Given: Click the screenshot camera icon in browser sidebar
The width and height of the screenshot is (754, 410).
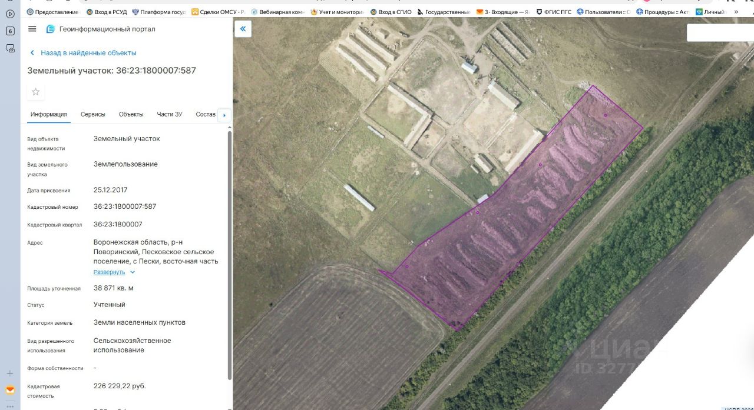Looking at the screenshot, I should pos(10,49).
